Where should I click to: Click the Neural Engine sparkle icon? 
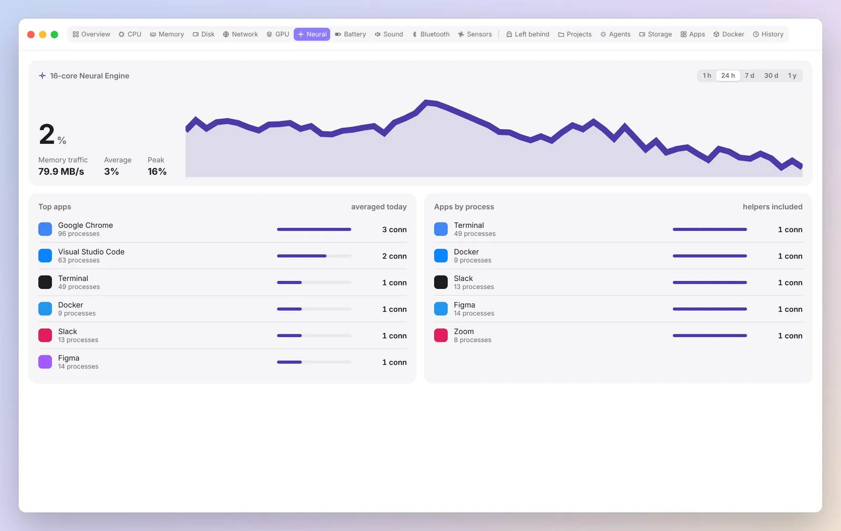click(43, 76)
